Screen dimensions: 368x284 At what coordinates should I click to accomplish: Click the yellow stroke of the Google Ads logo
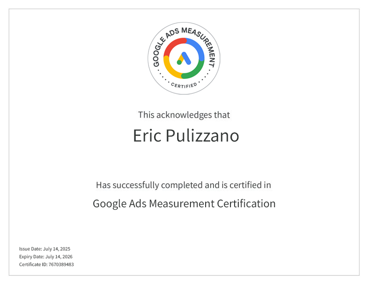click(x=181, y=58)
